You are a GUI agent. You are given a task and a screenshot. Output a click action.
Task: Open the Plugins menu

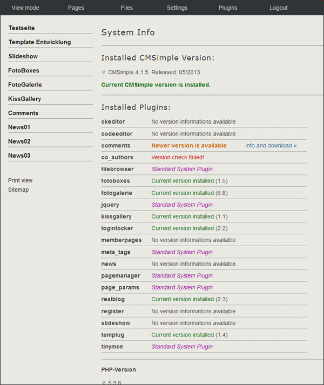point(228,8)
